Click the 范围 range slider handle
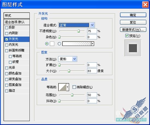The width and height of the screenshot is (150, 125). click(72, 95)
